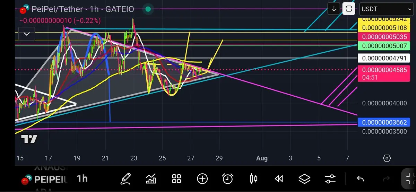
Task: Tap the 29 date on time axis
Action: coord(219,158)
